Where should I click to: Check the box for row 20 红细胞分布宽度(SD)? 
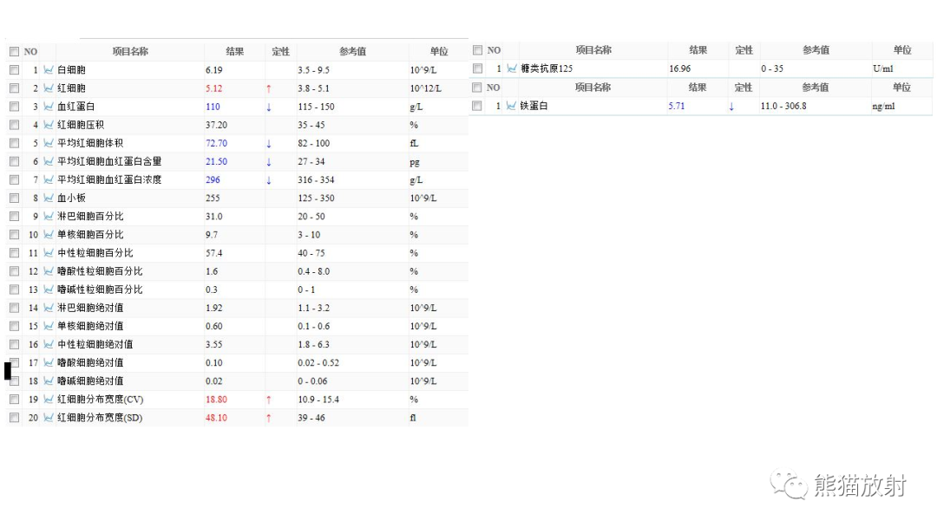[x=15, y=418]
